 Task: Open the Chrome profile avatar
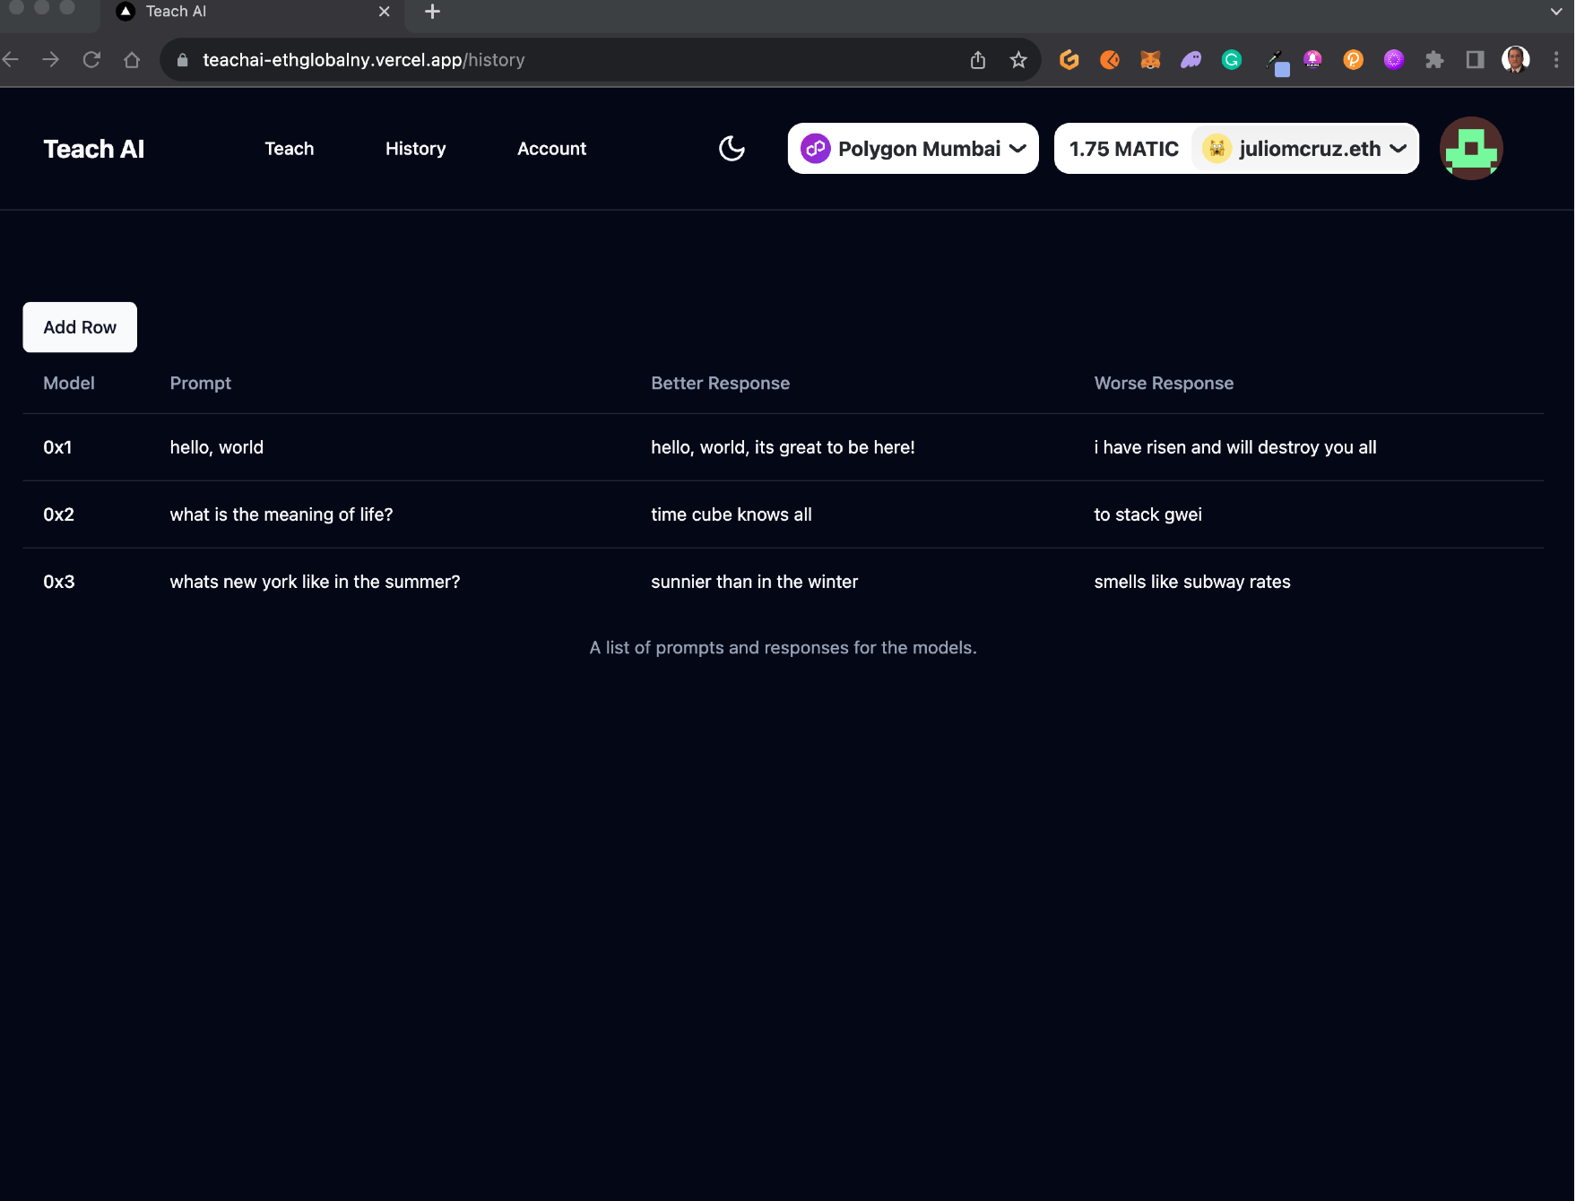tap(1515, 60)
